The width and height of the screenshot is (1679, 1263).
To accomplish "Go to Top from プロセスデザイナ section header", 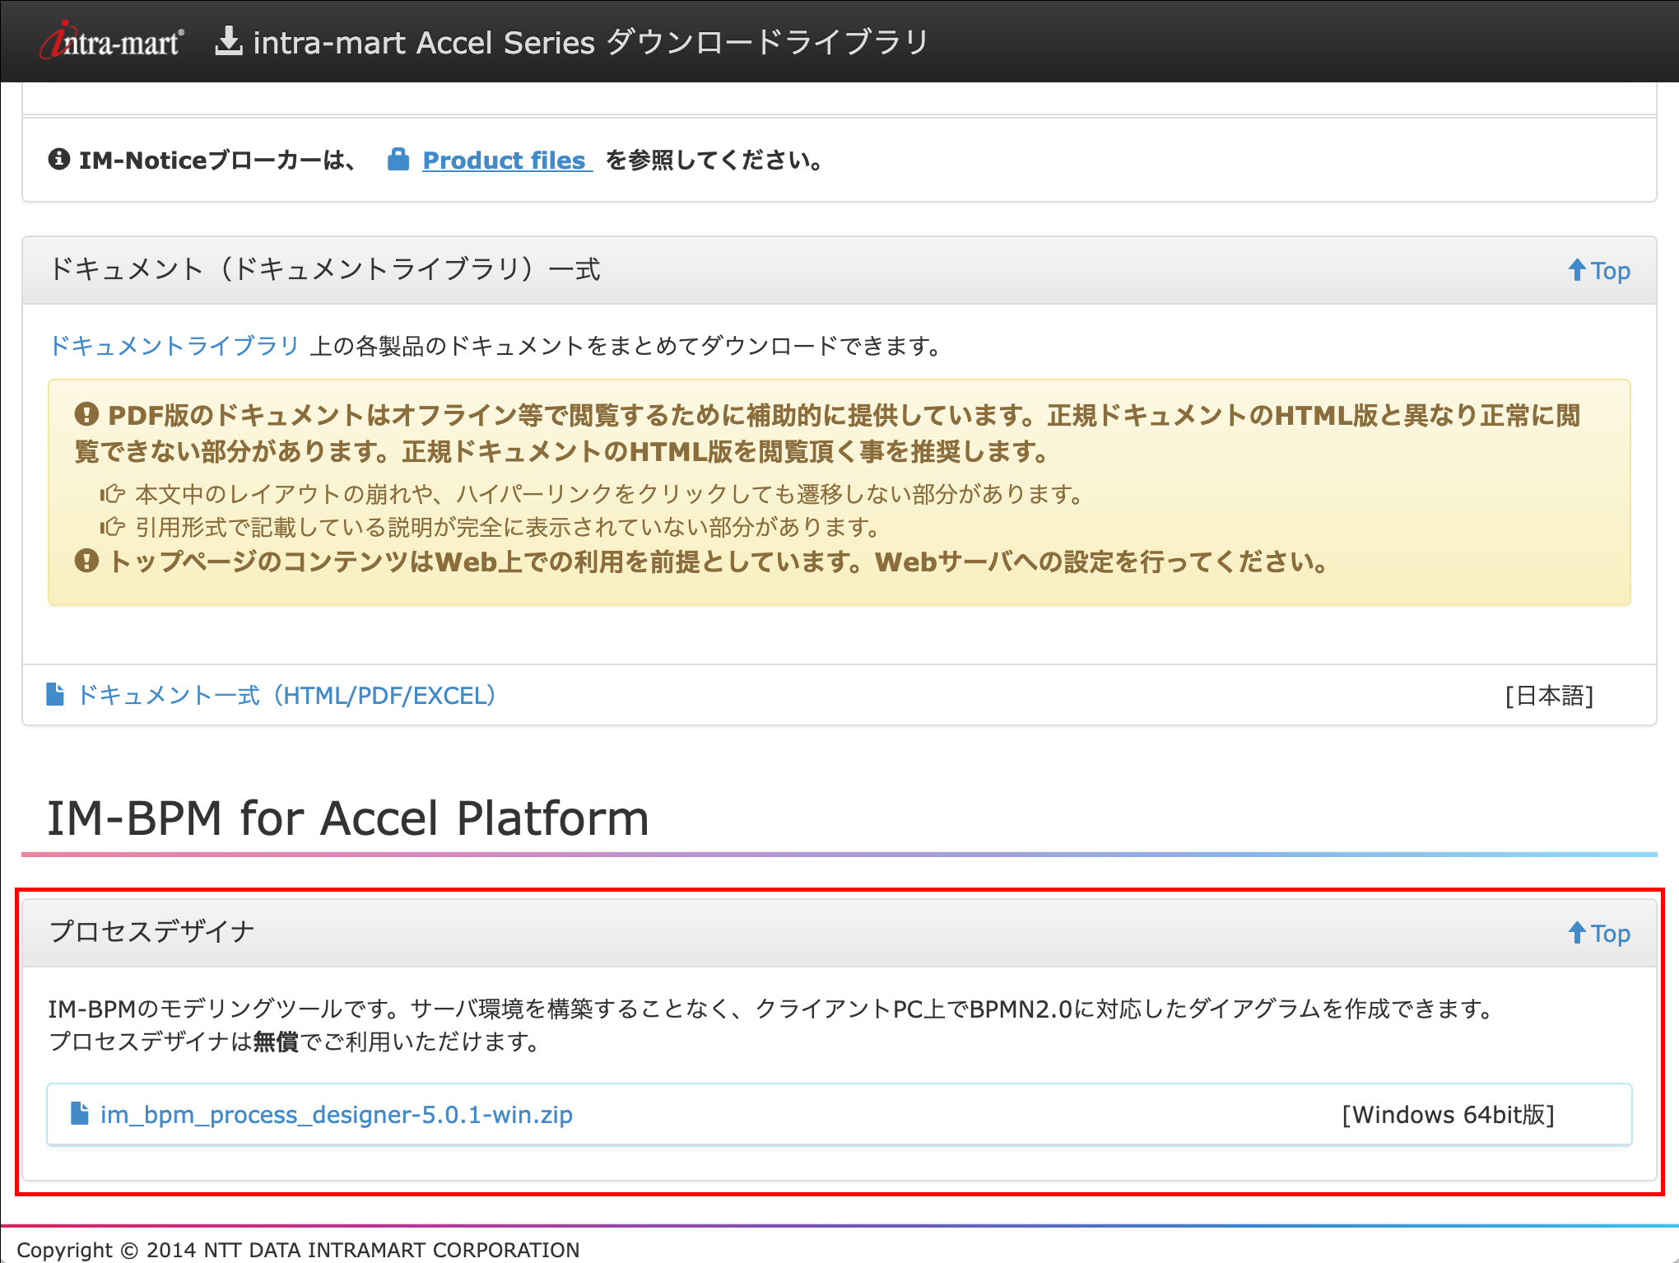I will click(1599, 933).
